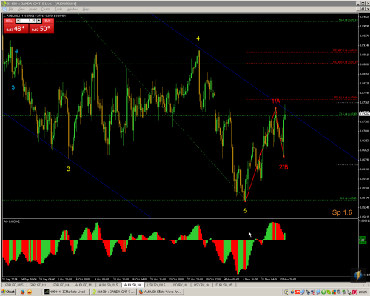Viewport: 370px width, 296px height.
Task: Click the green circle tray icon
Action: 323,292
